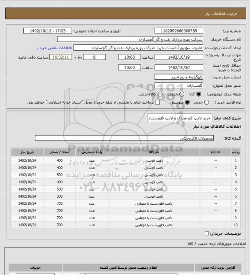
Task: Click the واحد شمارش column header
Action: (92, 152)
